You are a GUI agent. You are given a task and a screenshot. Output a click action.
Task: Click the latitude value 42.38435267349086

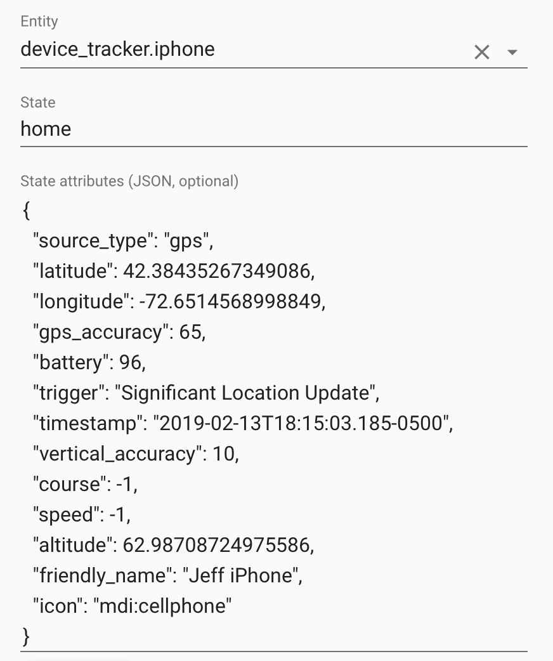[215, 272]
